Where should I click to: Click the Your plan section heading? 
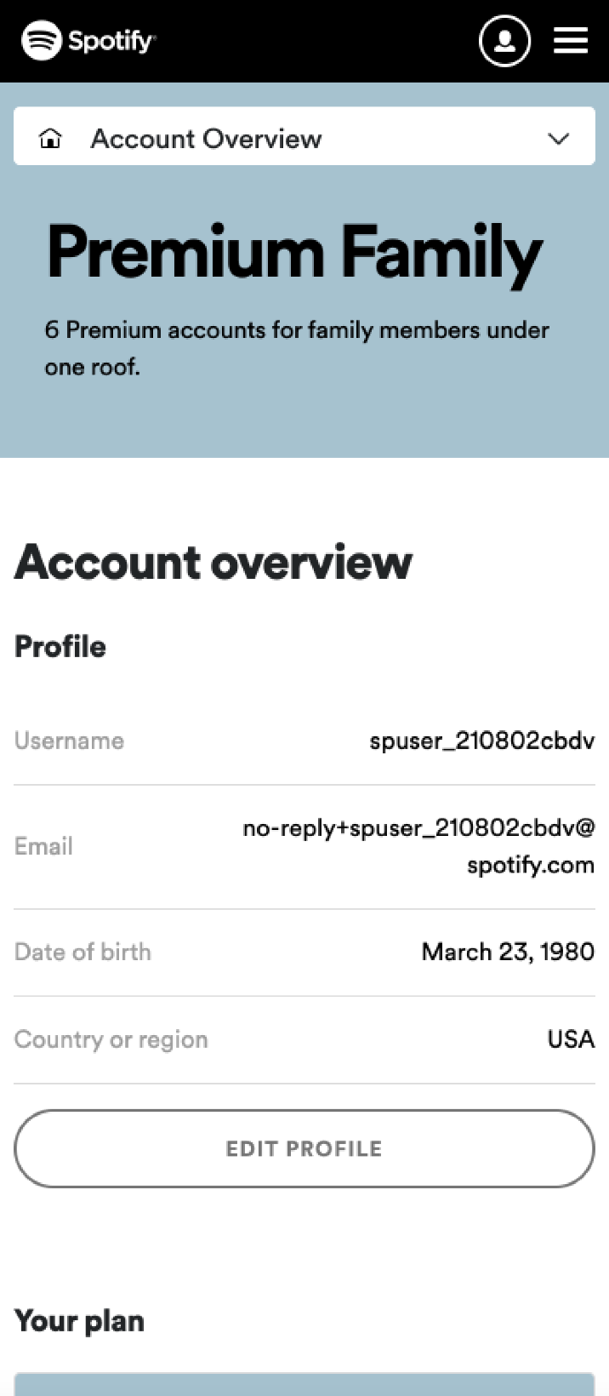coord(79,1321)
